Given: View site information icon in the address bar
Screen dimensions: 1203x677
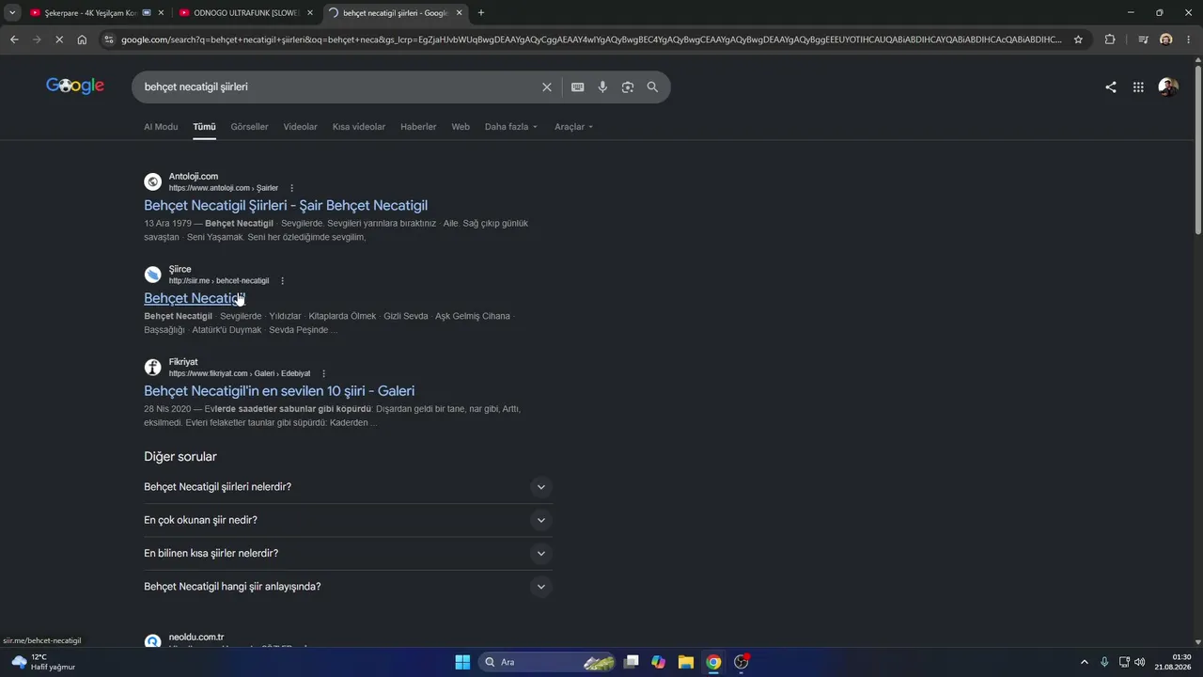Looking at the screenshot, I should click(x=109, y=39).
